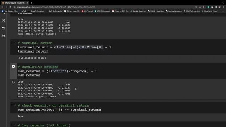Click the first 'Name: Close, dtype: float64' line
Image resolution: width=226 pixels, height=127 pixels.
(37, 34)
